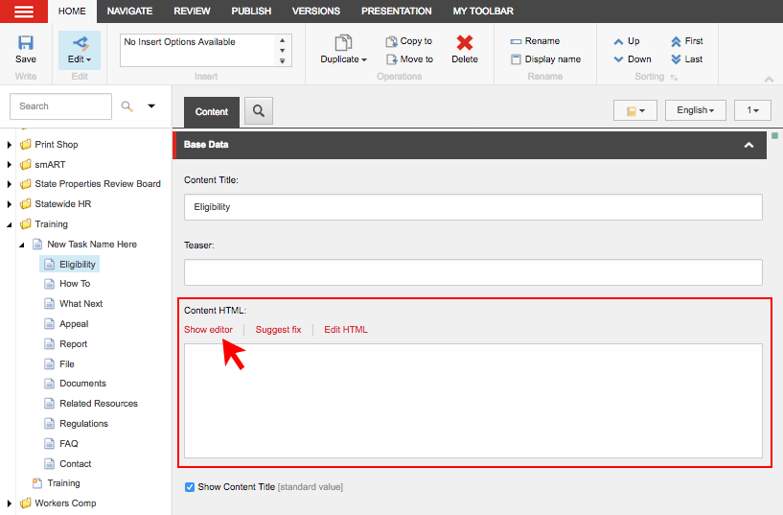Image resolution: width=783 pixels, height=515 pixels.
Task: Collapse the Base Data section
Action: coord(748,145)
